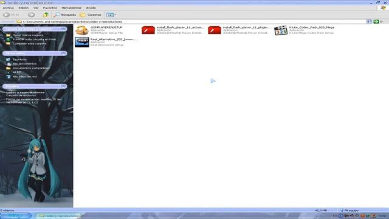The width and height of the screenshot is (389, 219).
Task: Click the Real_Alternative_202 file name
Action: click(x=114, y=39)
